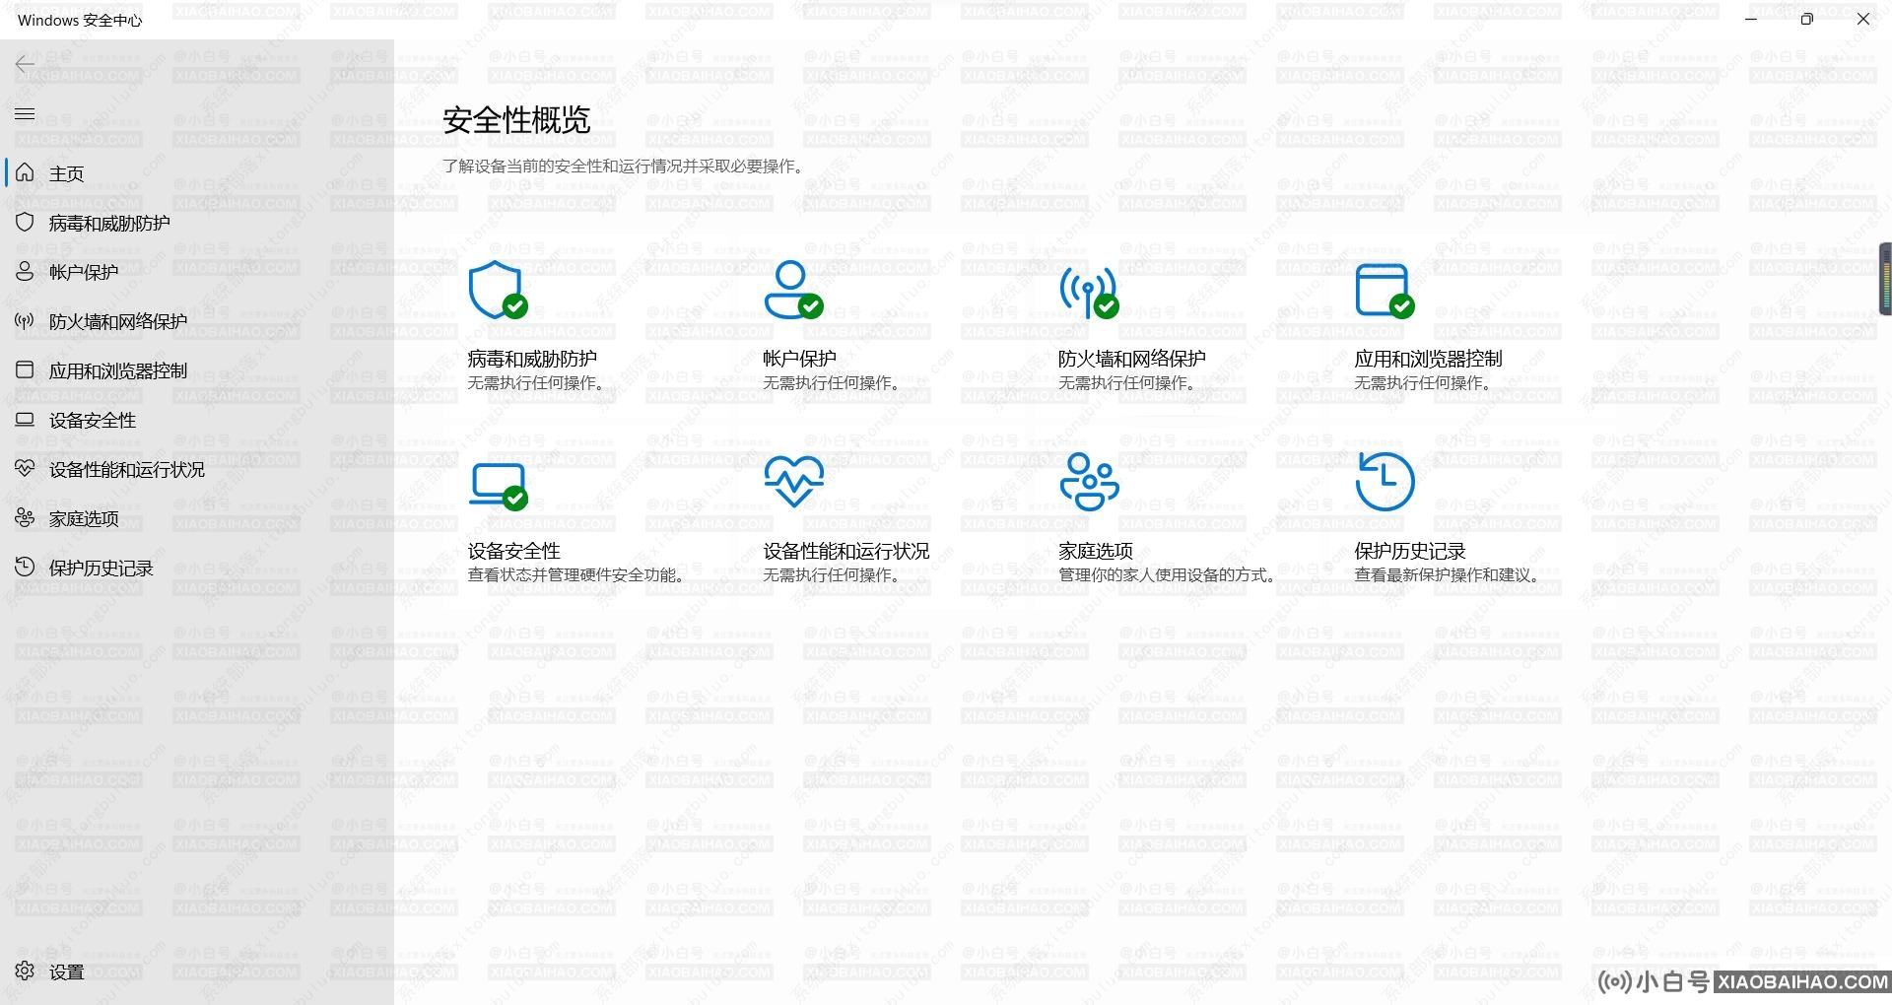Click person icon in sidebar for 帐户保护
This screenshot has width=1892, height=1005.
(25, 271)
